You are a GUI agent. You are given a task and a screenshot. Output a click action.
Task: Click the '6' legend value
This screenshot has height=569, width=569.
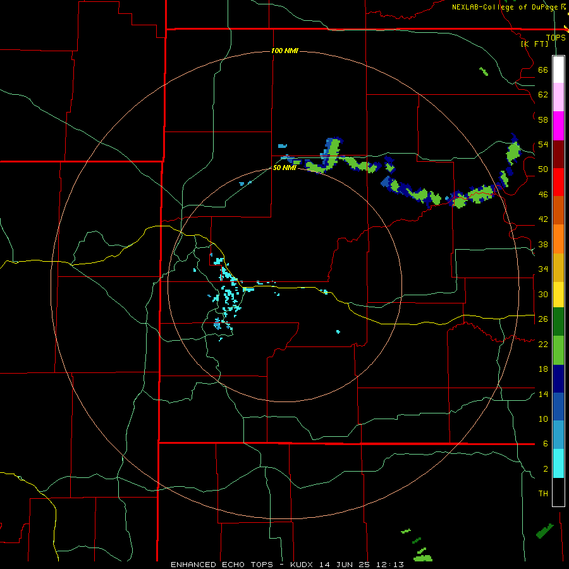pyautogui.click(x=545, y=443)
